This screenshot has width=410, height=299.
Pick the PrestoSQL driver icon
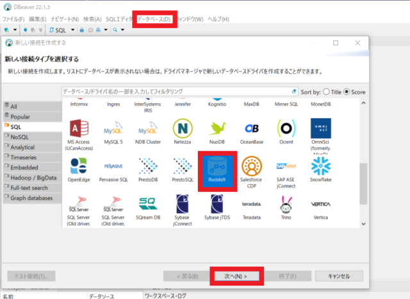coord(183,166)
